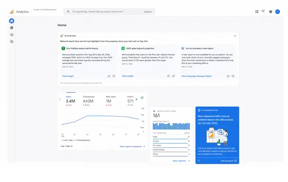Screen dimensions: 288x182
Task: Select the France row in top countries
Action: (171, 141)
